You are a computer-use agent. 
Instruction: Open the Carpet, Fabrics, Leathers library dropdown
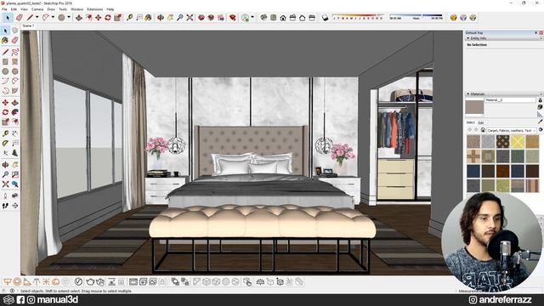tap(512, 130)
